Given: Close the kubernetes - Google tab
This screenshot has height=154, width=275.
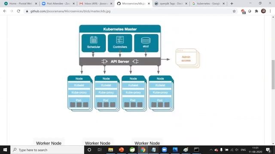Looking at the screenshot, I should click(x=223, y=3).
